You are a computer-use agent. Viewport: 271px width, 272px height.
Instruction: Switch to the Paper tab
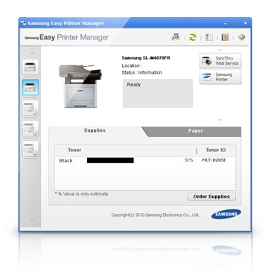coord(195,131)
